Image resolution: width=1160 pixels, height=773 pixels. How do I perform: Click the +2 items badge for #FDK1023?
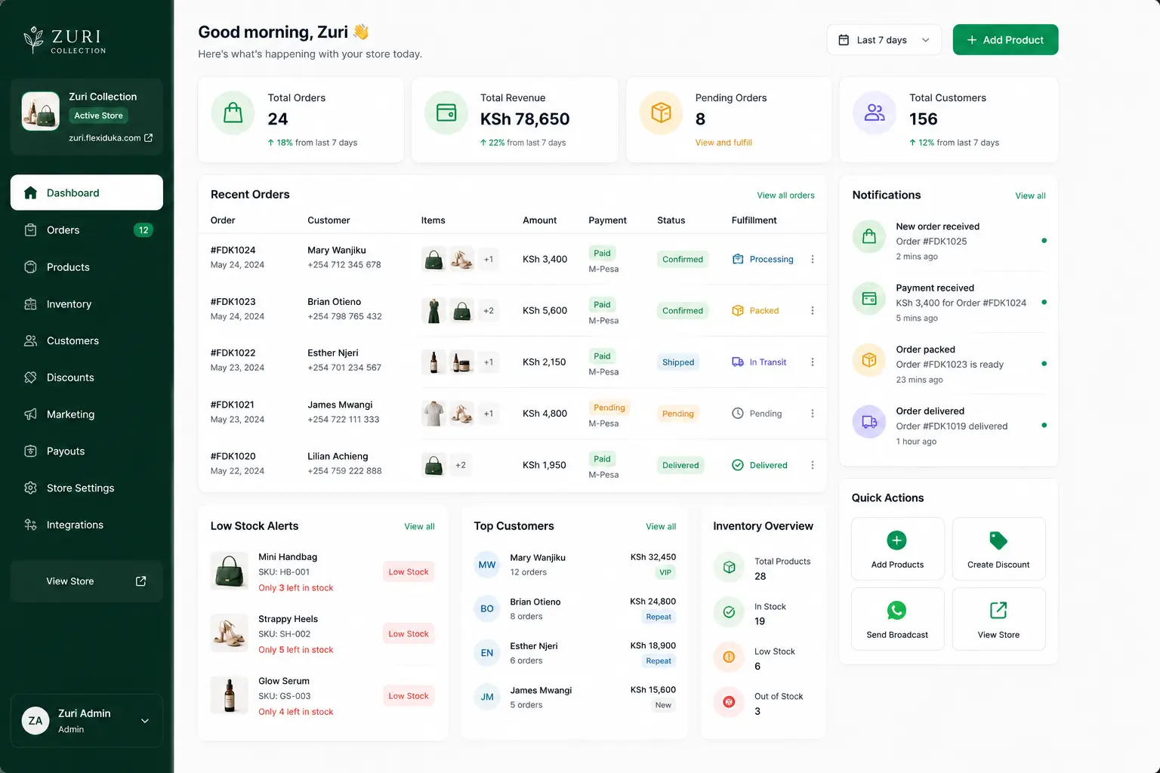click(x=489, y=311)
